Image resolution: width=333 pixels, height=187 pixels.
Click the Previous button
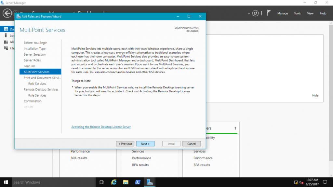[125, 144]
